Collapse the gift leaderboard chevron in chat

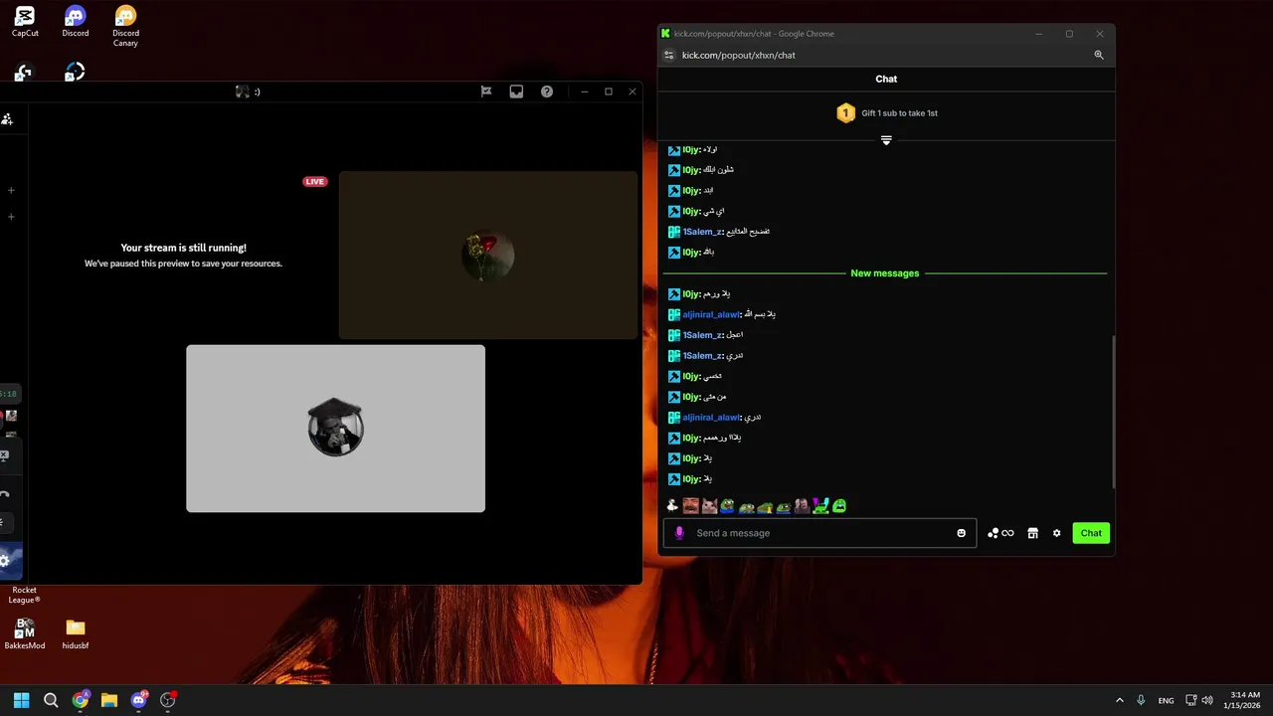point(886,140)
